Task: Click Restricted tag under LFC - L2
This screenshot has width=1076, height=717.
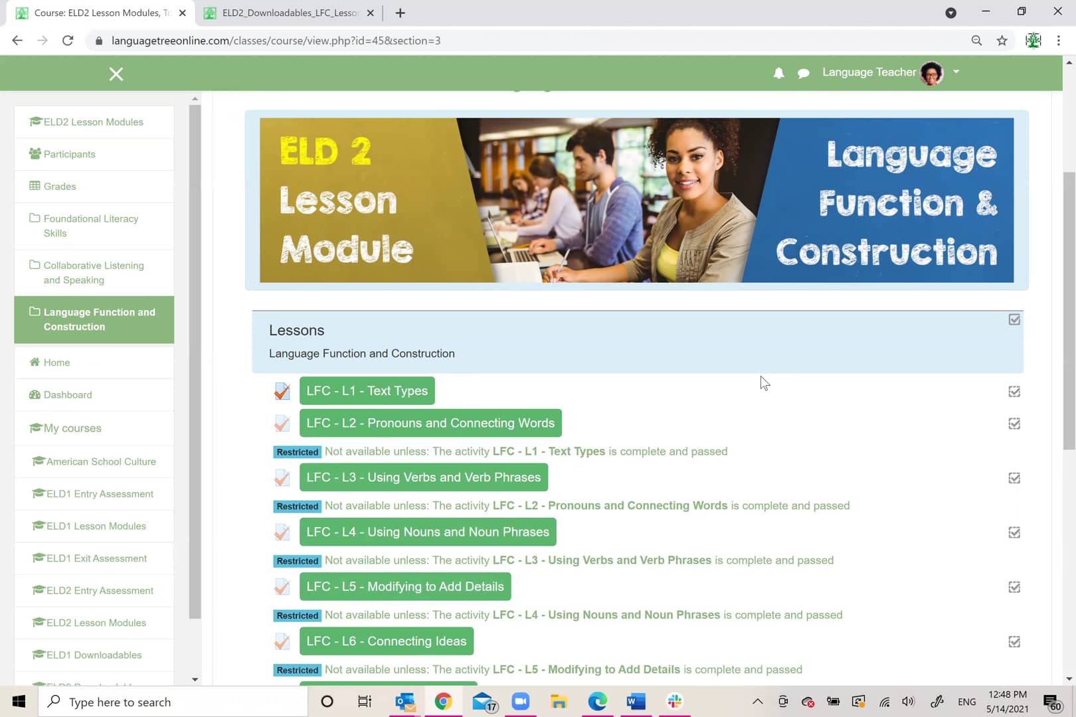Action: coord(298,452)
